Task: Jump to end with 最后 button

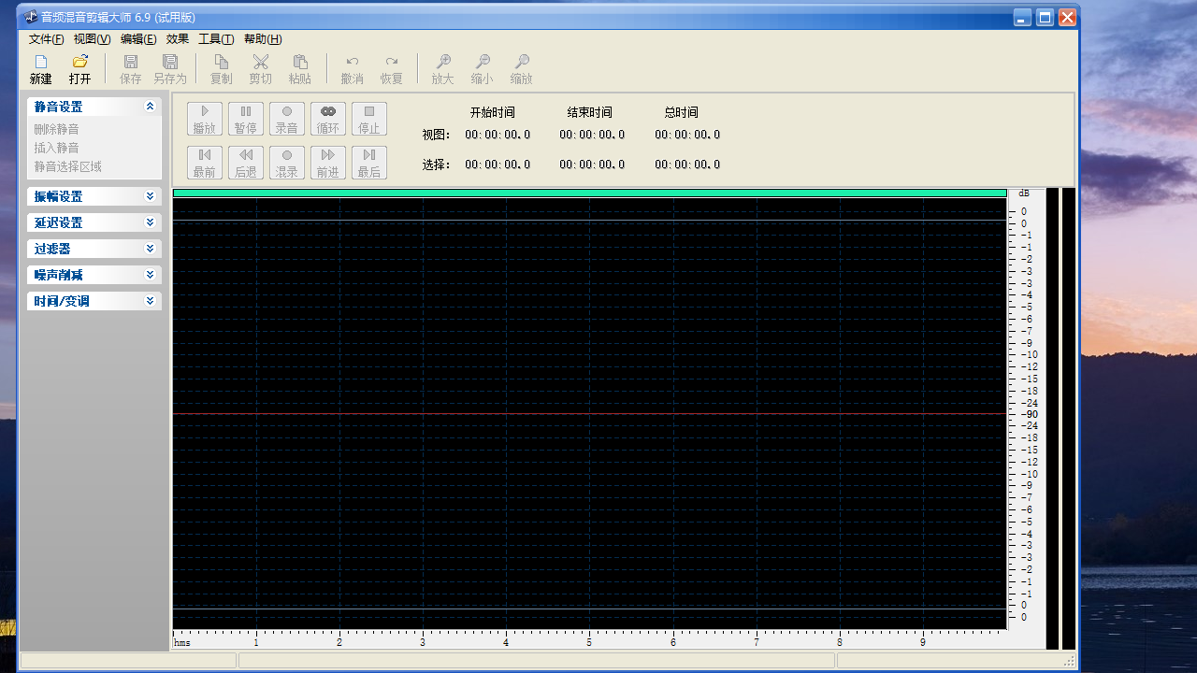Action: [369, 163]
